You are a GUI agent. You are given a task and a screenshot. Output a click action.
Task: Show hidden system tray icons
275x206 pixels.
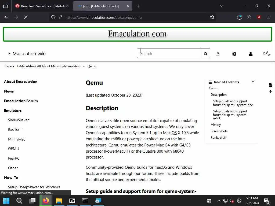(x=219, y=201)
